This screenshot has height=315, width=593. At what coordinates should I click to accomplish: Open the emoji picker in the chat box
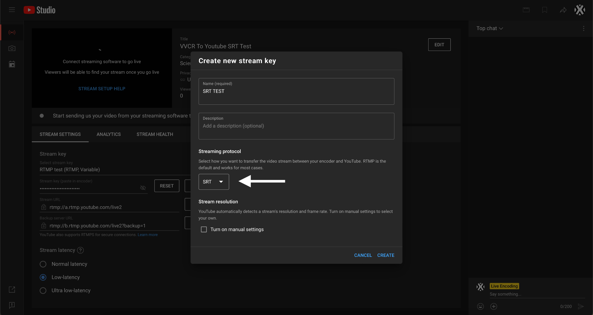480,306
